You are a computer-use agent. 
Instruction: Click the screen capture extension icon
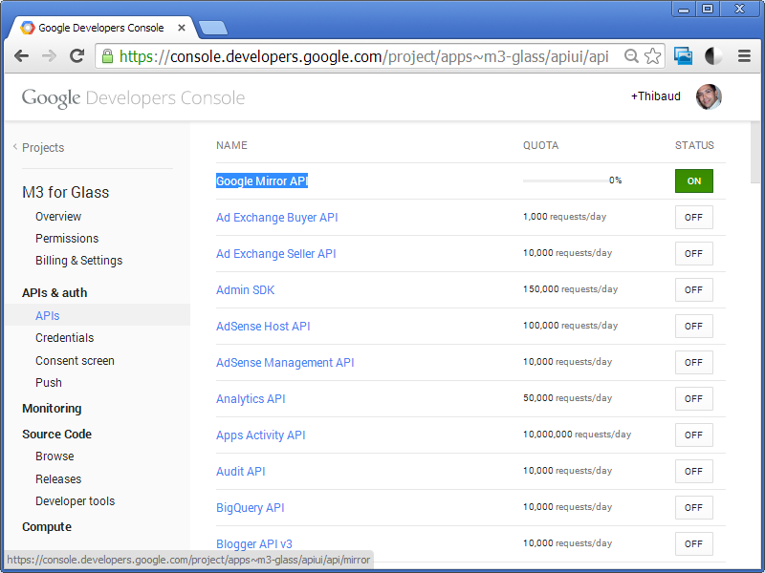click(x=683, y=56)
